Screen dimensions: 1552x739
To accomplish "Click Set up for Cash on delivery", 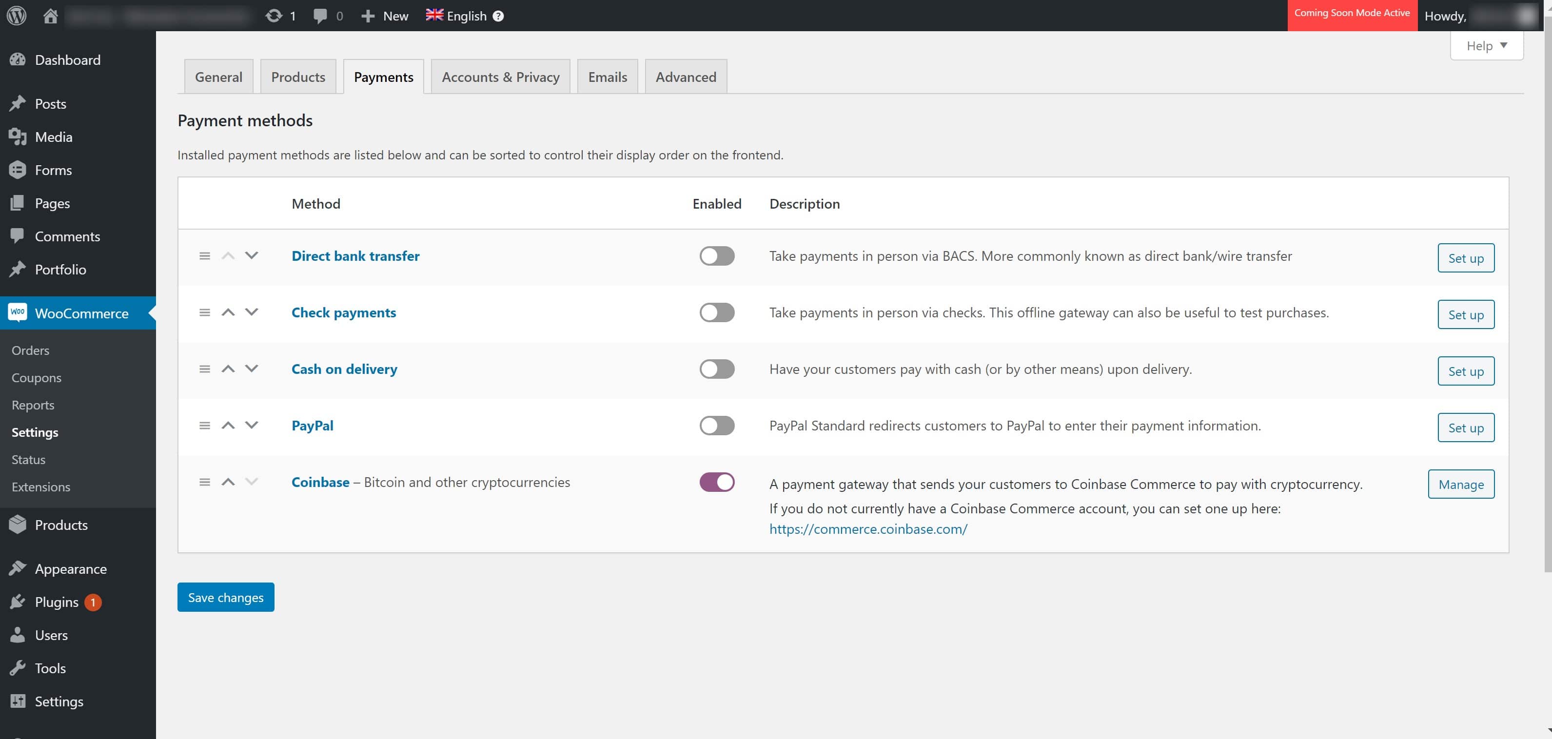I will click(1466, 371).
